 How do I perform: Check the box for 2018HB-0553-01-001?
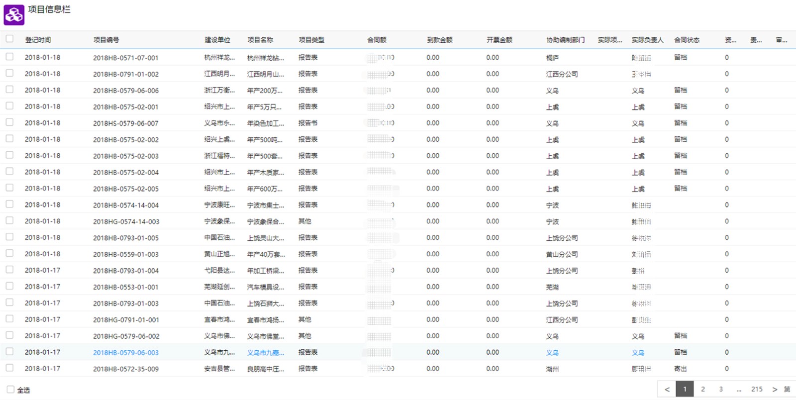pyautogui.click(x=9, y=286)
